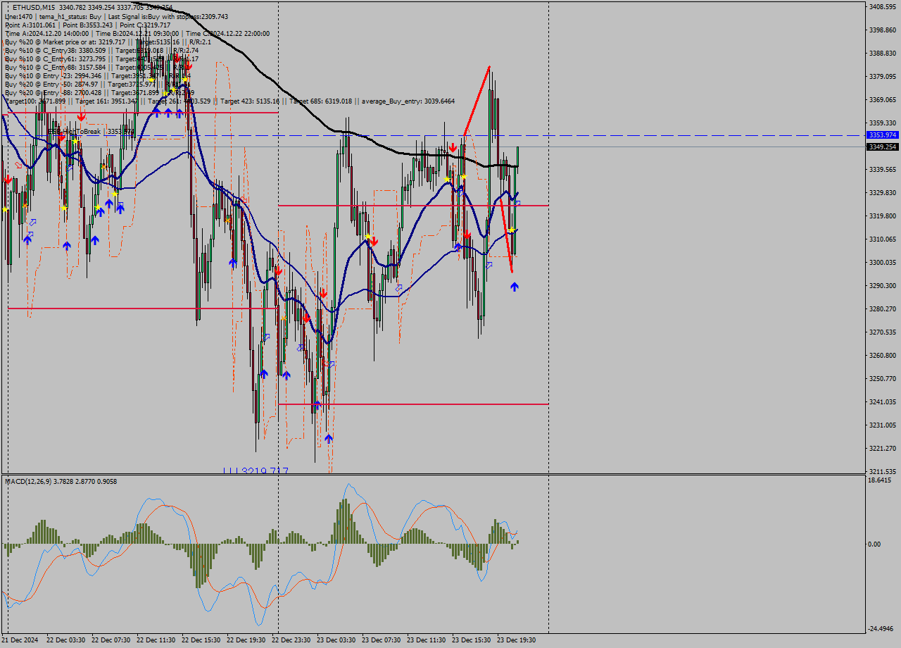Click the '23 Dec 15:30' time label
901x648 pixels.
[x=472, y=640]
